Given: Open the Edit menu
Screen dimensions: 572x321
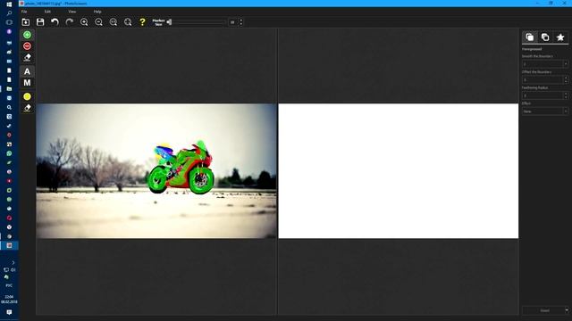Looking at the screenshot, I should [47, 12].
